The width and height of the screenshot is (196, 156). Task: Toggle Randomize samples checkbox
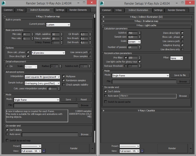(64, 80)
